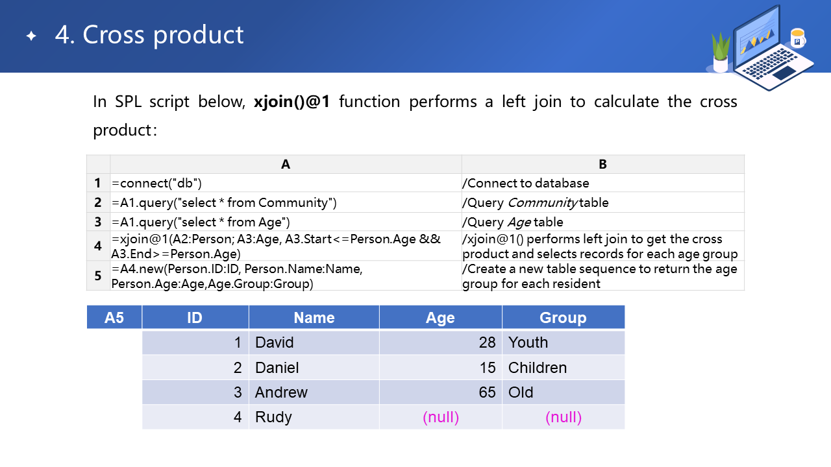Click the Name column header in results
Viewport: 831px width, 467px height.
(x=314, y=317)
